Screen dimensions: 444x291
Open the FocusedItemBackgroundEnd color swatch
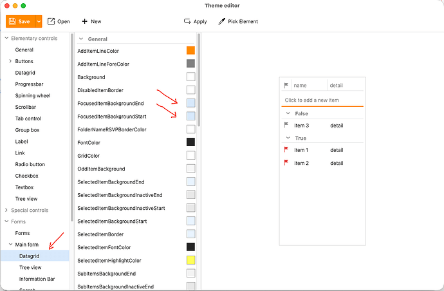point(190,103)
